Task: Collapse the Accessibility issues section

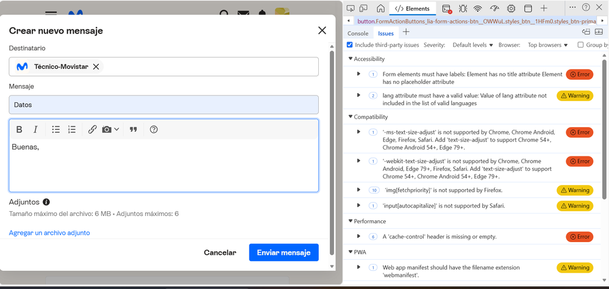Action: coord(351,59)
